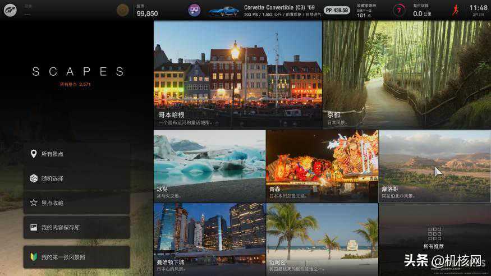Open the 迈阿密 palm beach tile
Screen dimensions: 491x276
322,238
